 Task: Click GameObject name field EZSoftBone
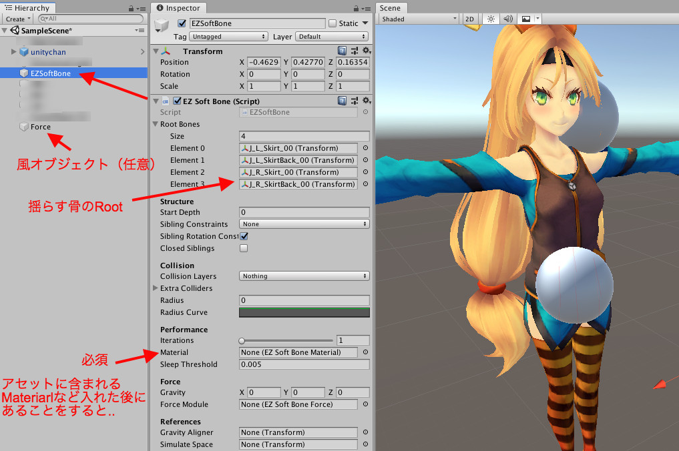(x=257, y=23)
